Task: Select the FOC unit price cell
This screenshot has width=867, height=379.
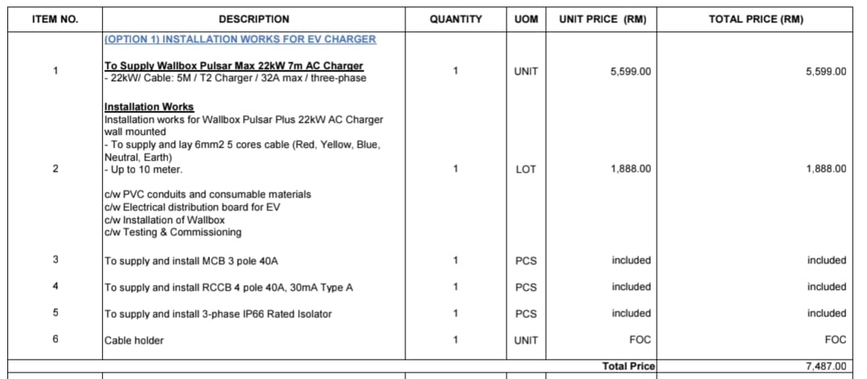Action: point(639,340)
